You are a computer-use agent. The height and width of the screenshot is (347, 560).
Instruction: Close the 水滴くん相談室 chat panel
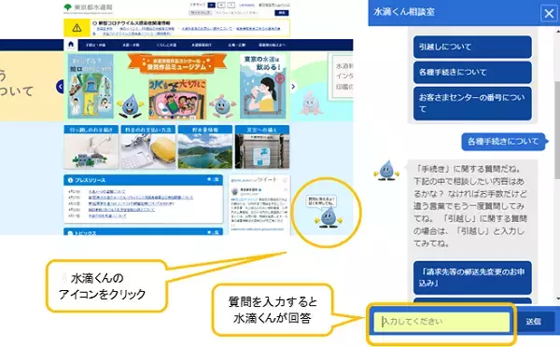(549, 14)
